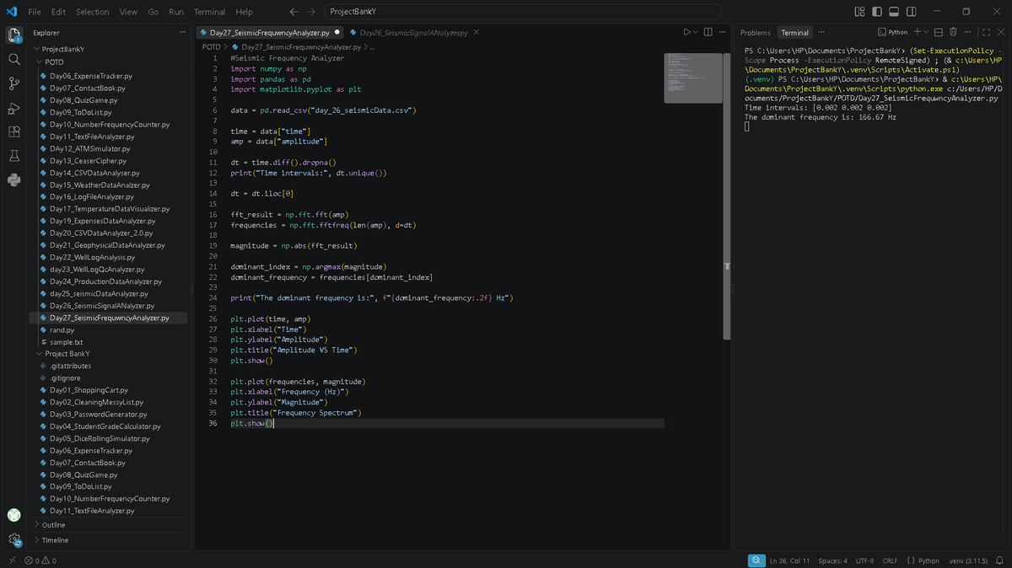Change indentation via Spaces: 4
Viewport: 1012px width, 568px height.
click(x=832, y=560)
